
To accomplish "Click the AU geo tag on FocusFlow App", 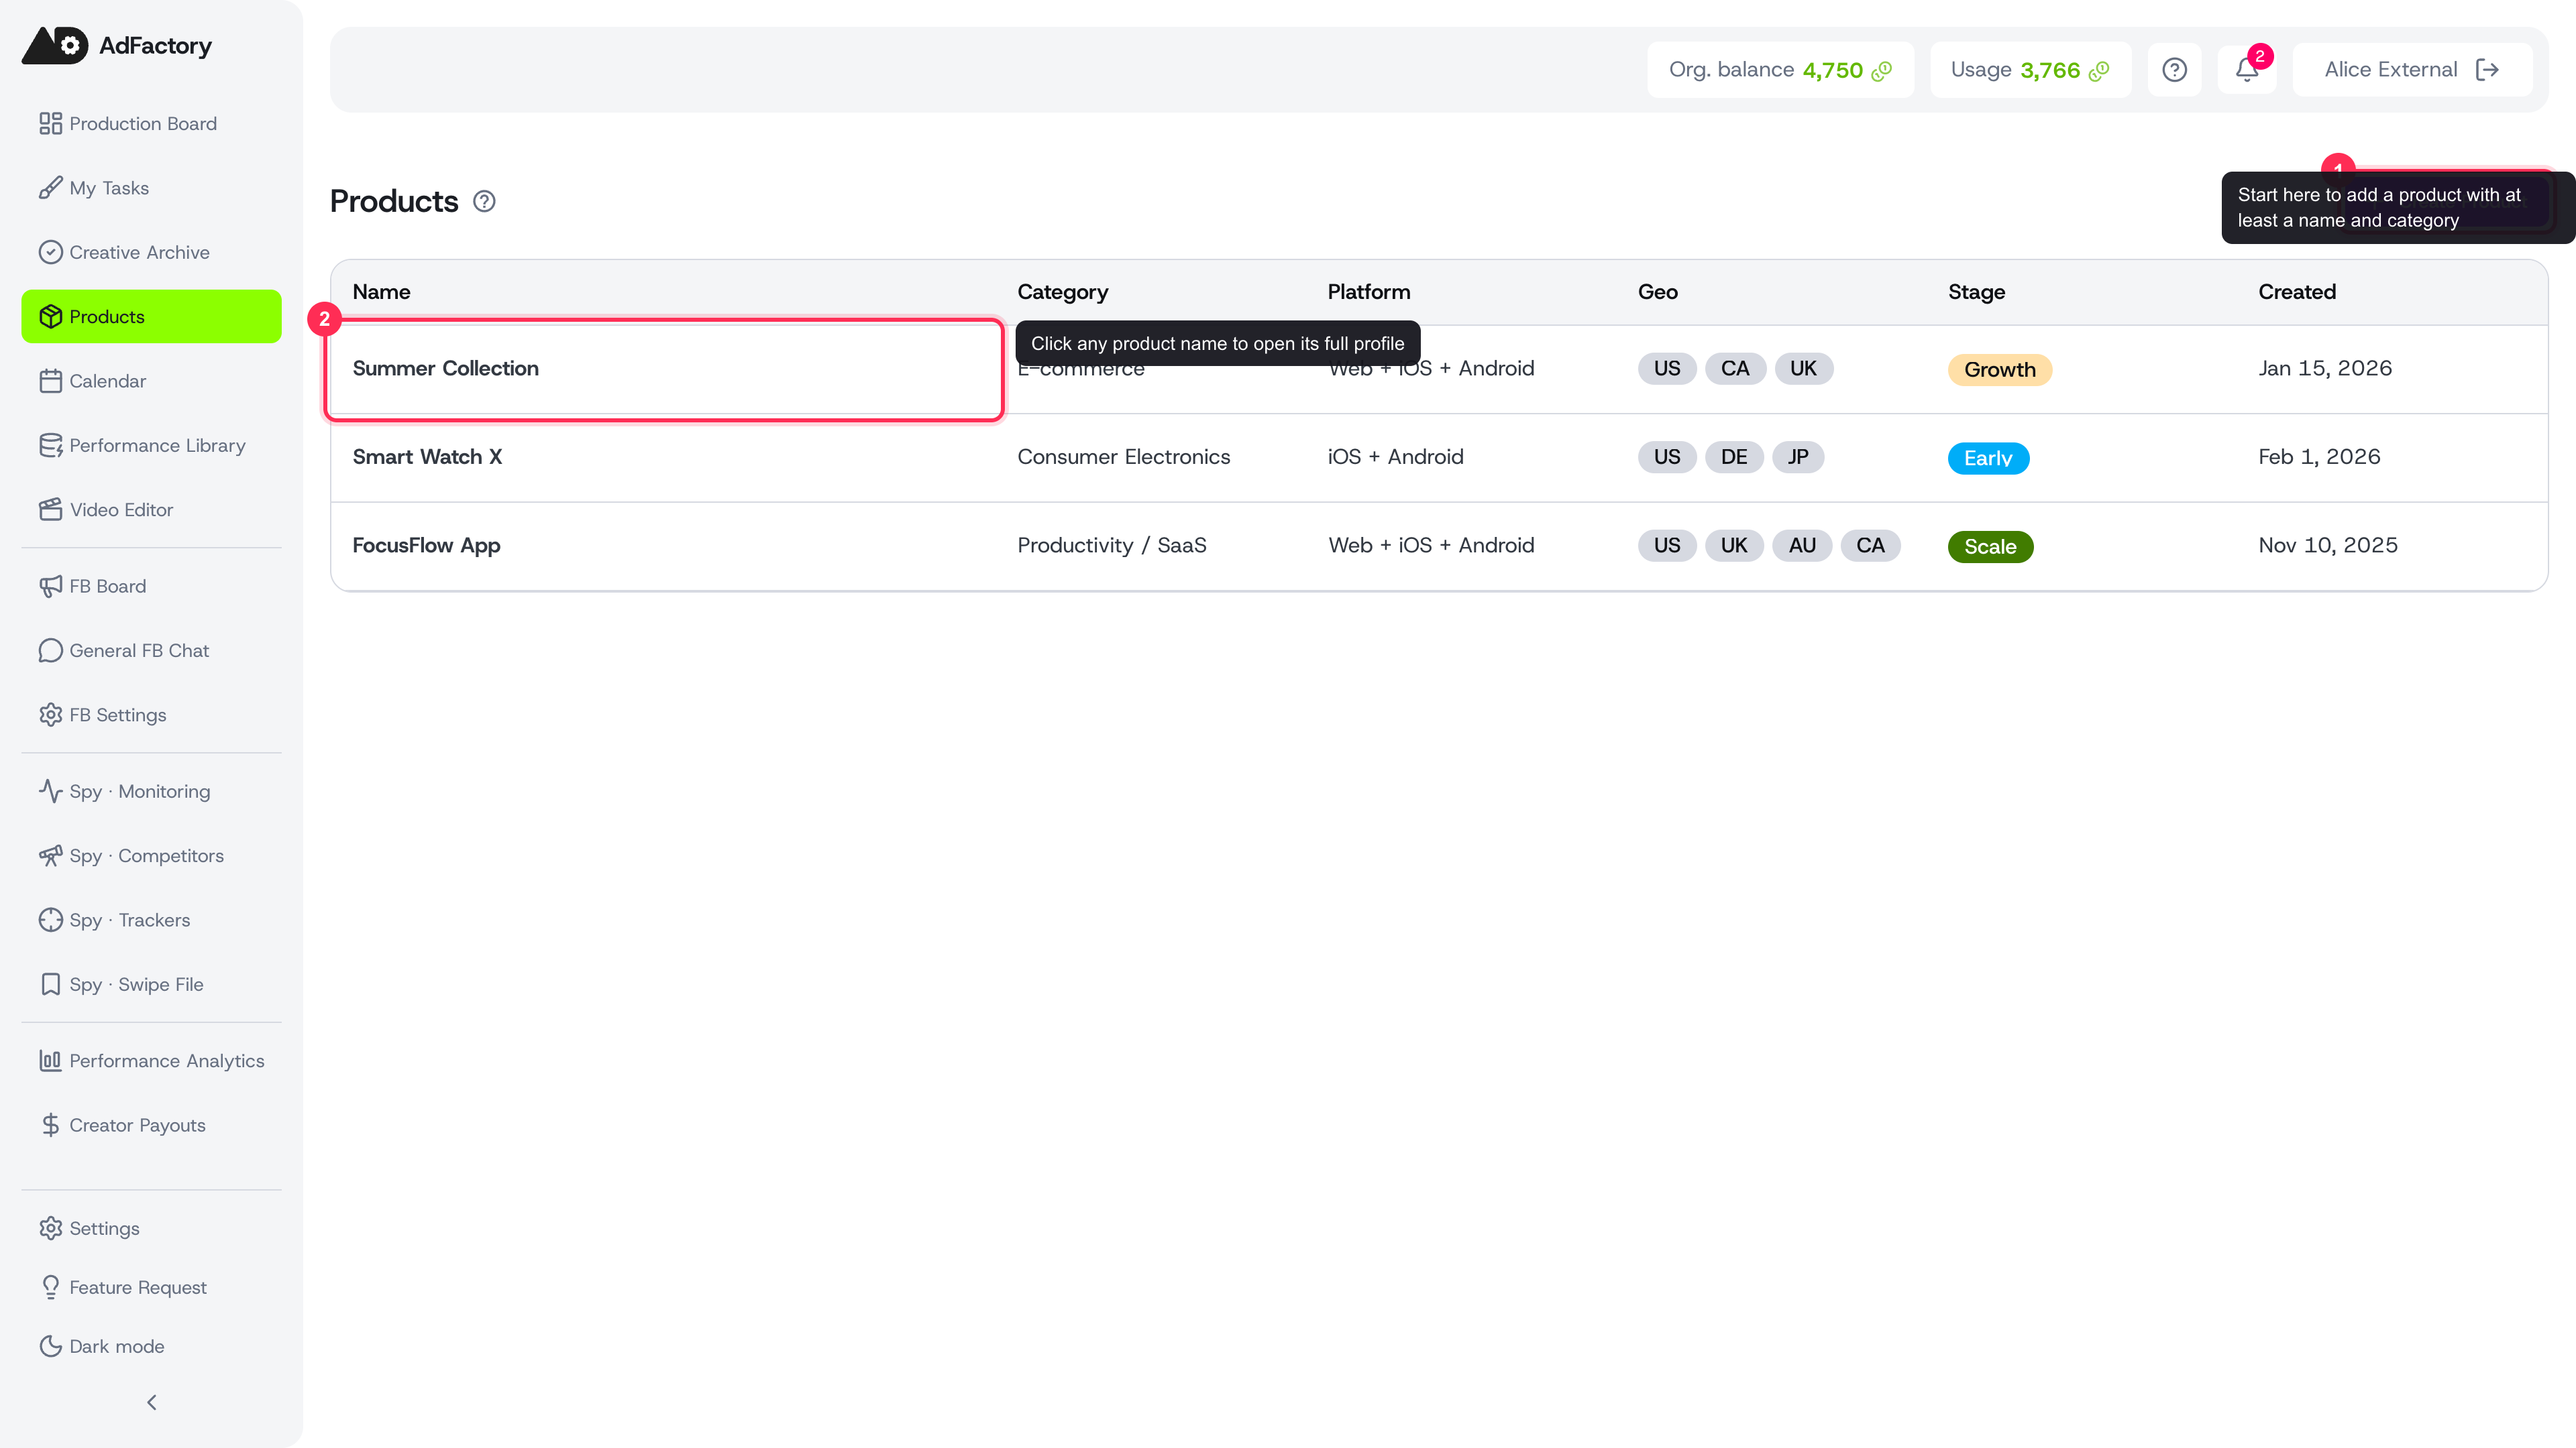I will click(1802, 546).
